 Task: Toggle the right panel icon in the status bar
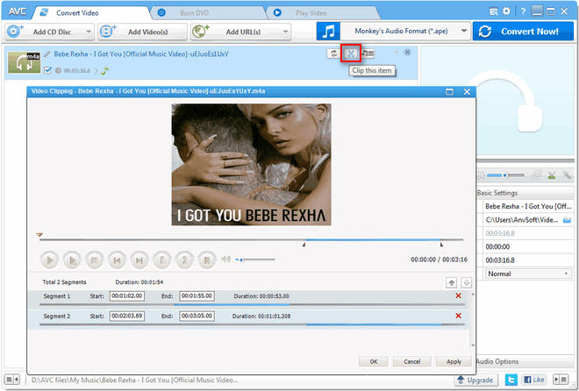click(x=561, y=380)
